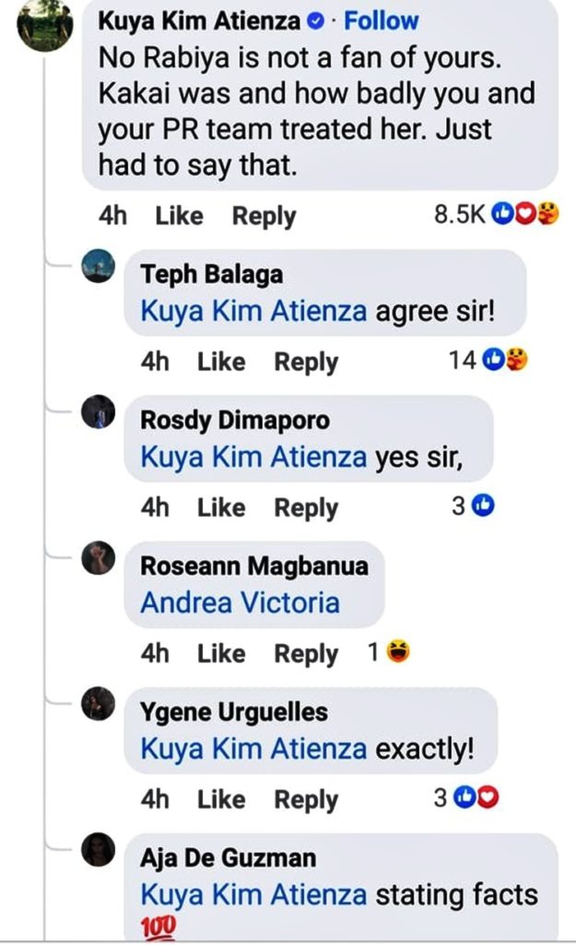Open haha reaction on Roseann Magbanua's reply
The height and width of the screenshot is (945, 576).
[399, 652]
